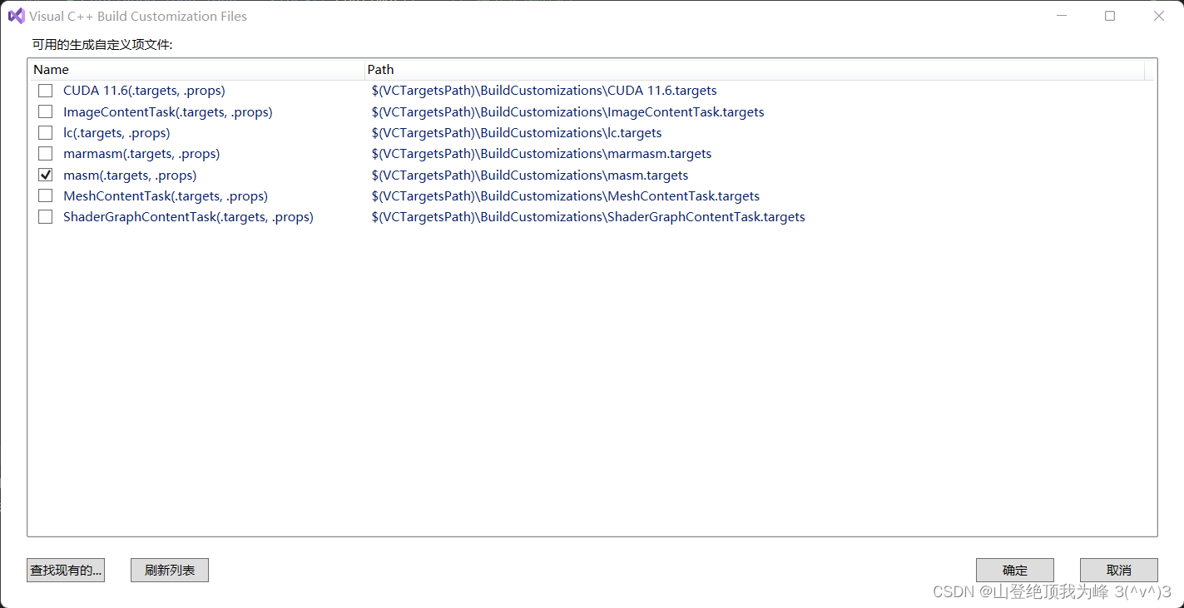
Task: Click the MeshContentTask.targets path
Action: pos(566,196)
